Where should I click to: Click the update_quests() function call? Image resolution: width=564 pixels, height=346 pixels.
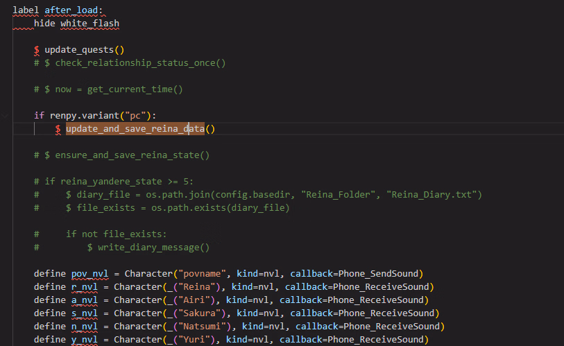tap(84, 50)
